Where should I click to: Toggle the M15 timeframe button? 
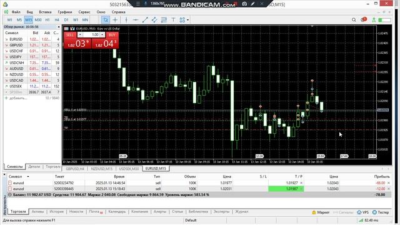point(29,20)
